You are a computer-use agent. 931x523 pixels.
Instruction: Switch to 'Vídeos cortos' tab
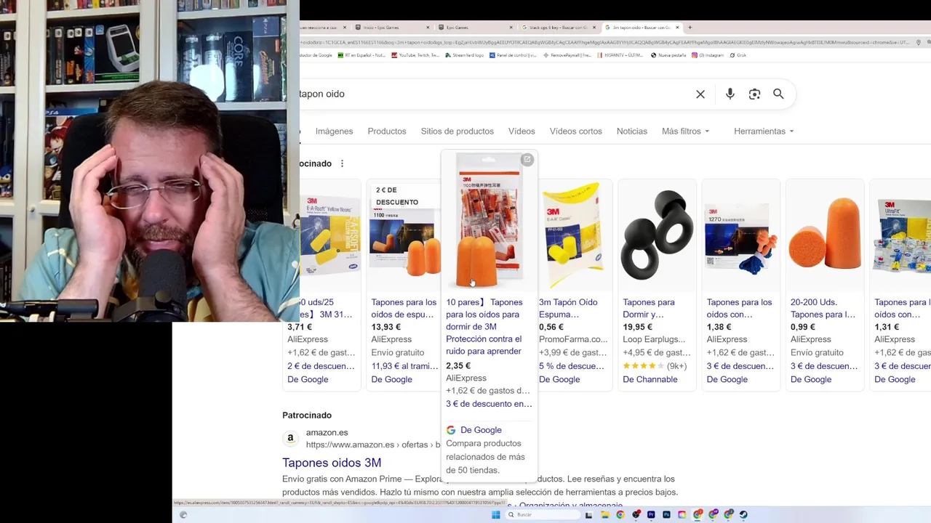coord(576,131)
